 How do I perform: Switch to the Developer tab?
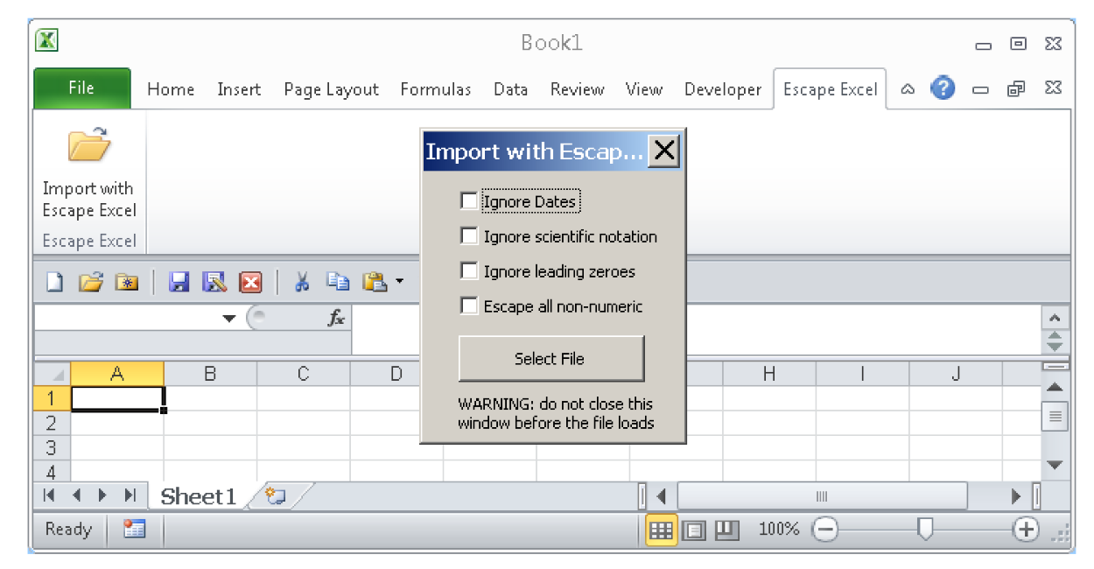click(722, 89)
